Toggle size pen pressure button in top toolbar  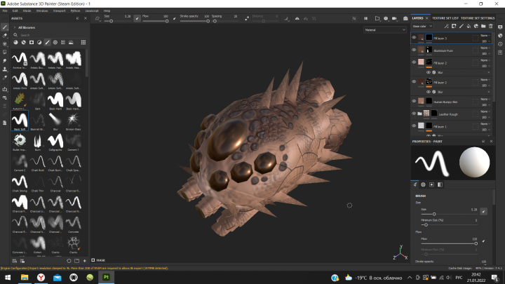(x=137, y=19)
